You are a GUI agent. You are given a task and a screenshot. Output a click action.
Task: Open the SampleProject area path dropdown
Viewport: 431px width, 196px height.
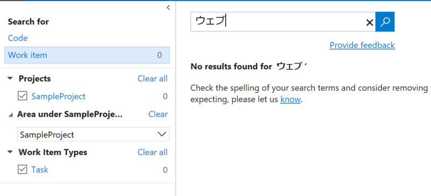pyautogui.click(x=93, y=134)
